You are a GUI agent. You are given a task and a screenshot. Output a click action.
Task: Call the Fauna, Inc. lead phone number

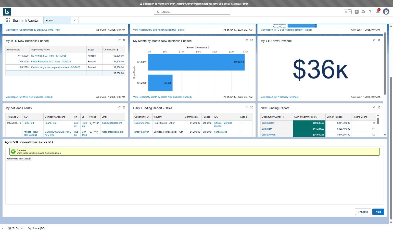tap(94, 123)
